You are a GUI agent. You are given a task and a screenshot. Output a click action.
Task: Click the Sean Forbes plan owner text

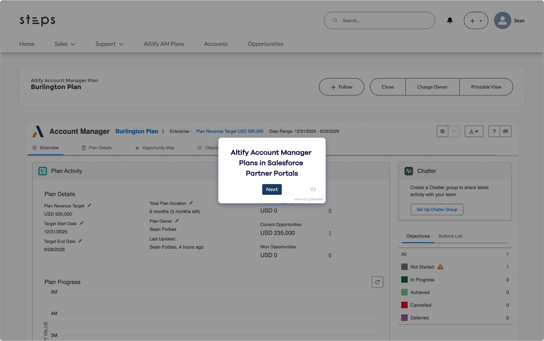(x=163, y=229)
